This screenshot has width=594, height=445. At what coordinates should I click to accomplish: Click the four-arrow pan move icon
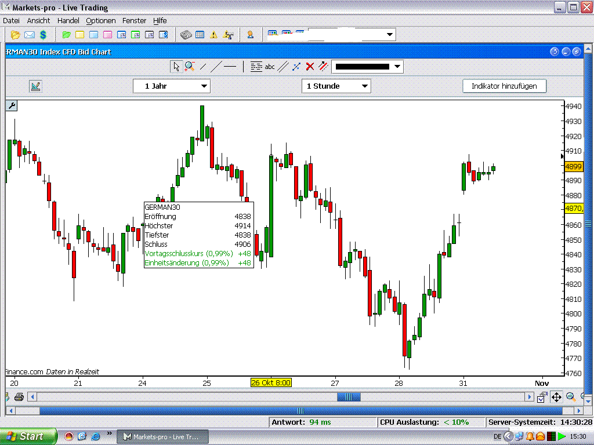pyautogui.click(x=556, y=397)
